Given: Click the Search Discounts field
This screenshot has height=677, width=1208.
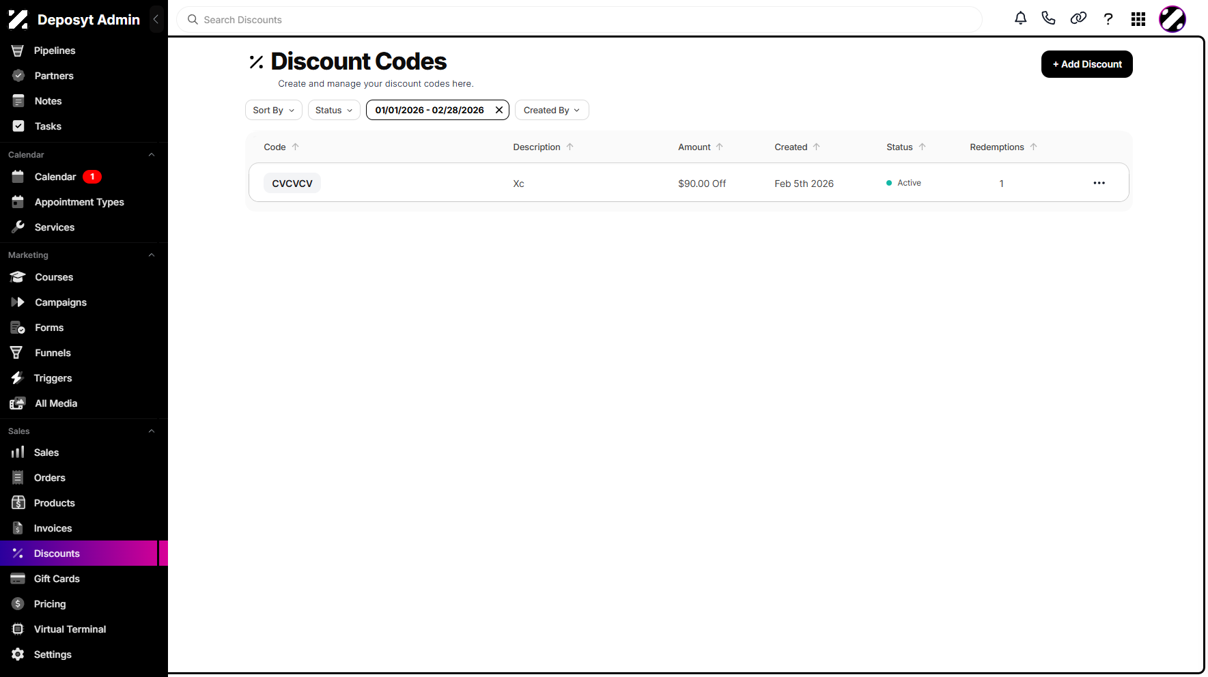Looking at the screenshot, I should pos(579,20).
